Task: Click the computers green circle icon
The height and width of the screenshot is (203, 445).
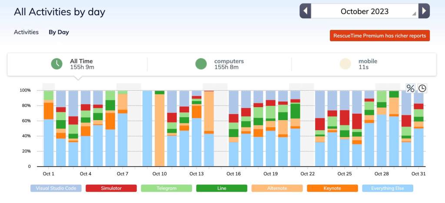Action: point(201,64)
